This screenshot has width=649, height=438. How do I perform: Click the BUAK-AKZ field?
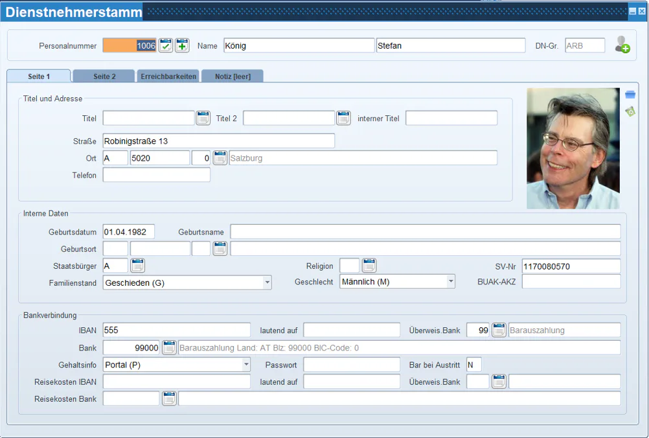point(571,281)
